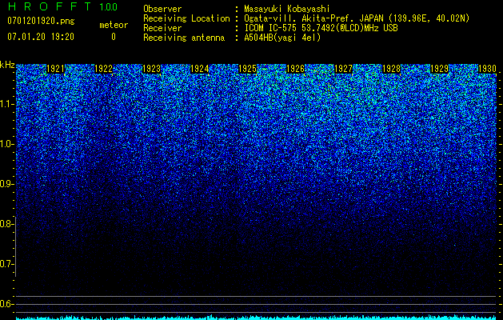Click the 1922 time marker
The image size is (503, 320).
pos(104,69)
